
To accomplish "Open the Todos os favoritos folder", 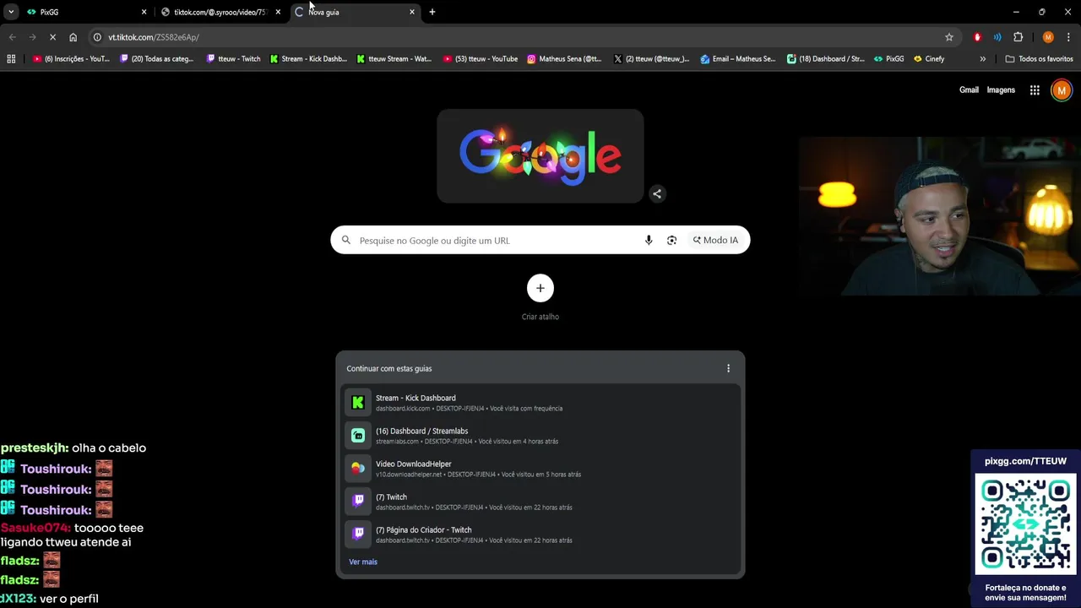I will click(1040, 59).
